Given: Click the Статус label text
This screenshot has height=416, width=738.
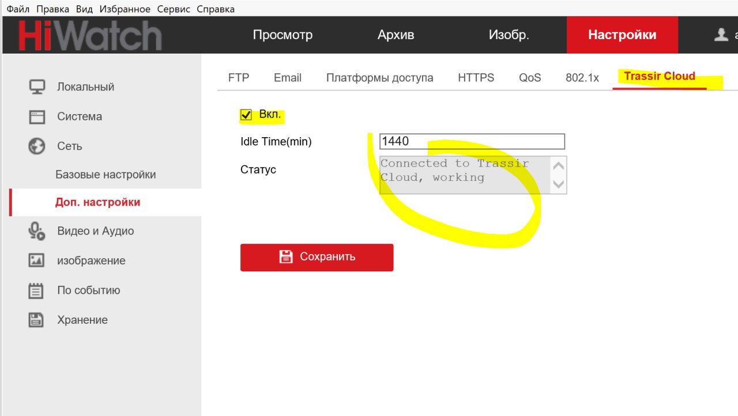Looking at the screenshot, I should click(258, 169).
